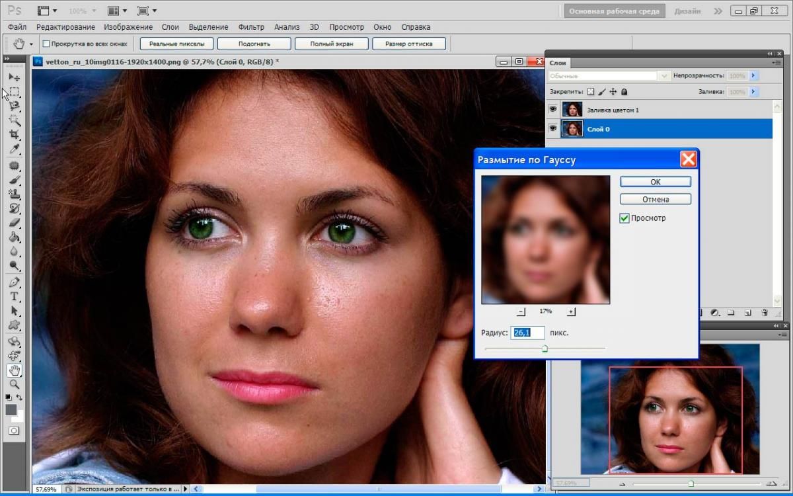793x496 pixels.
Task: Select the Clone Stamp tool
Action: (14, 194)
